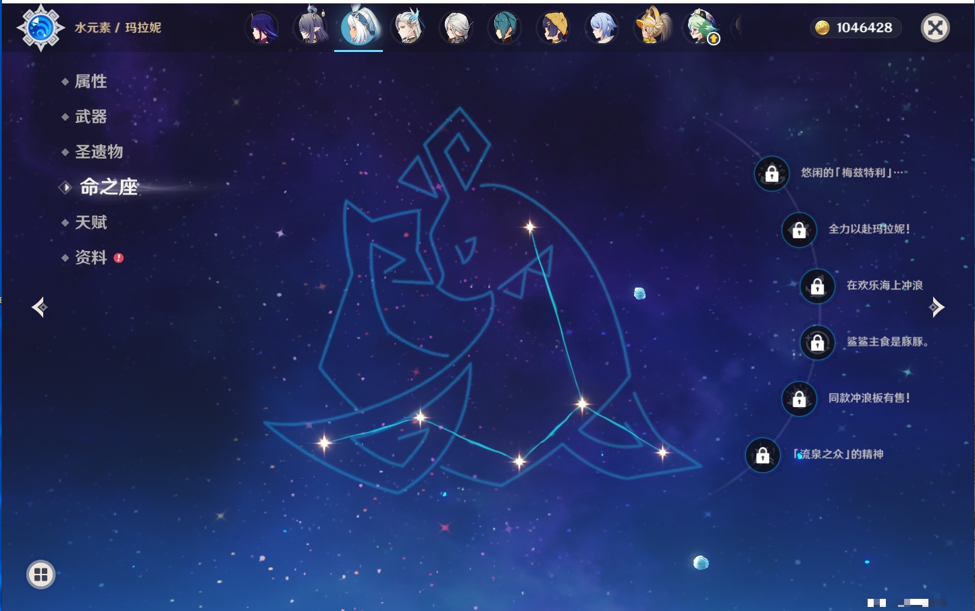Click the lock icon for 全力以赴玛拉妮!
Screen dimensions: 975x611
pos(799,230)
